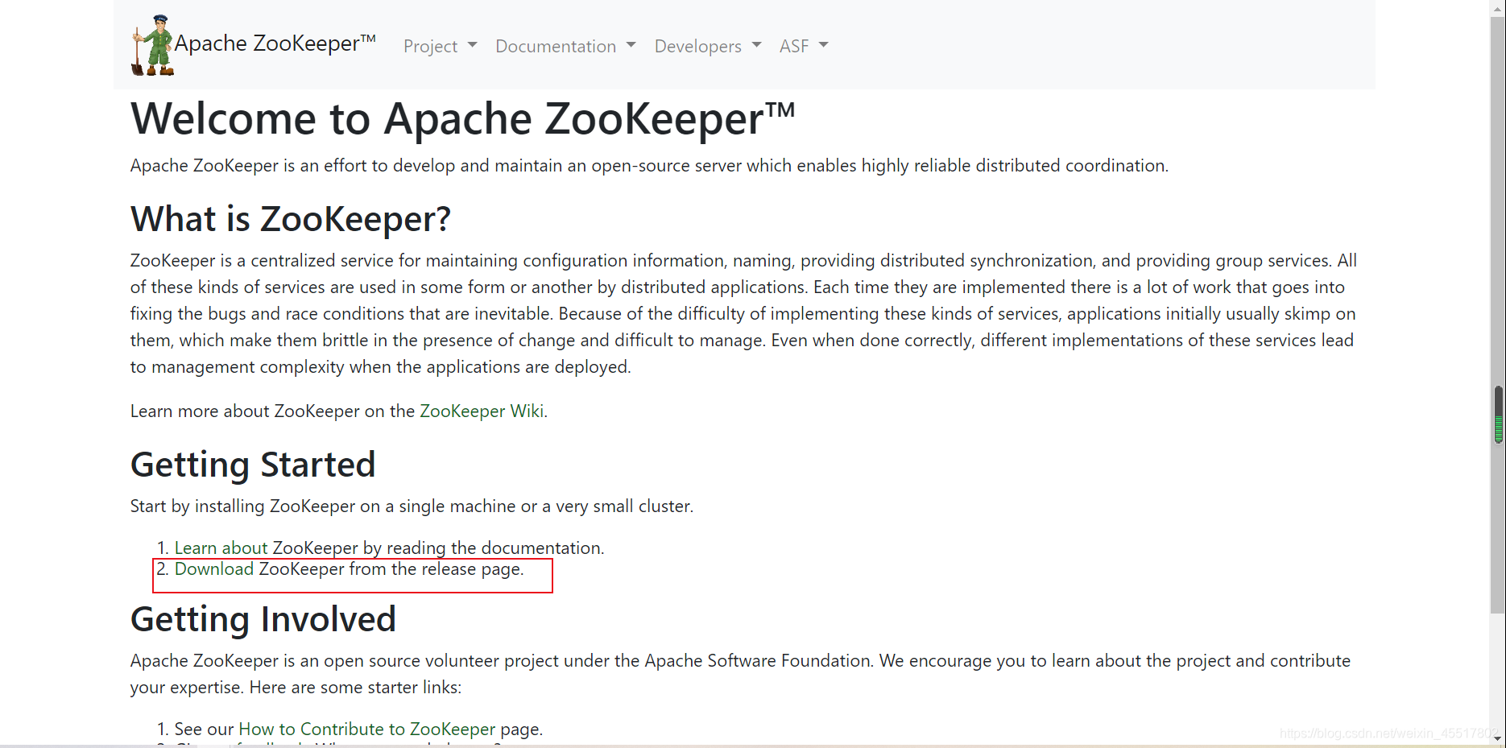Open the Learn about link
The image size is (1506, 748).
pos(221,548)
